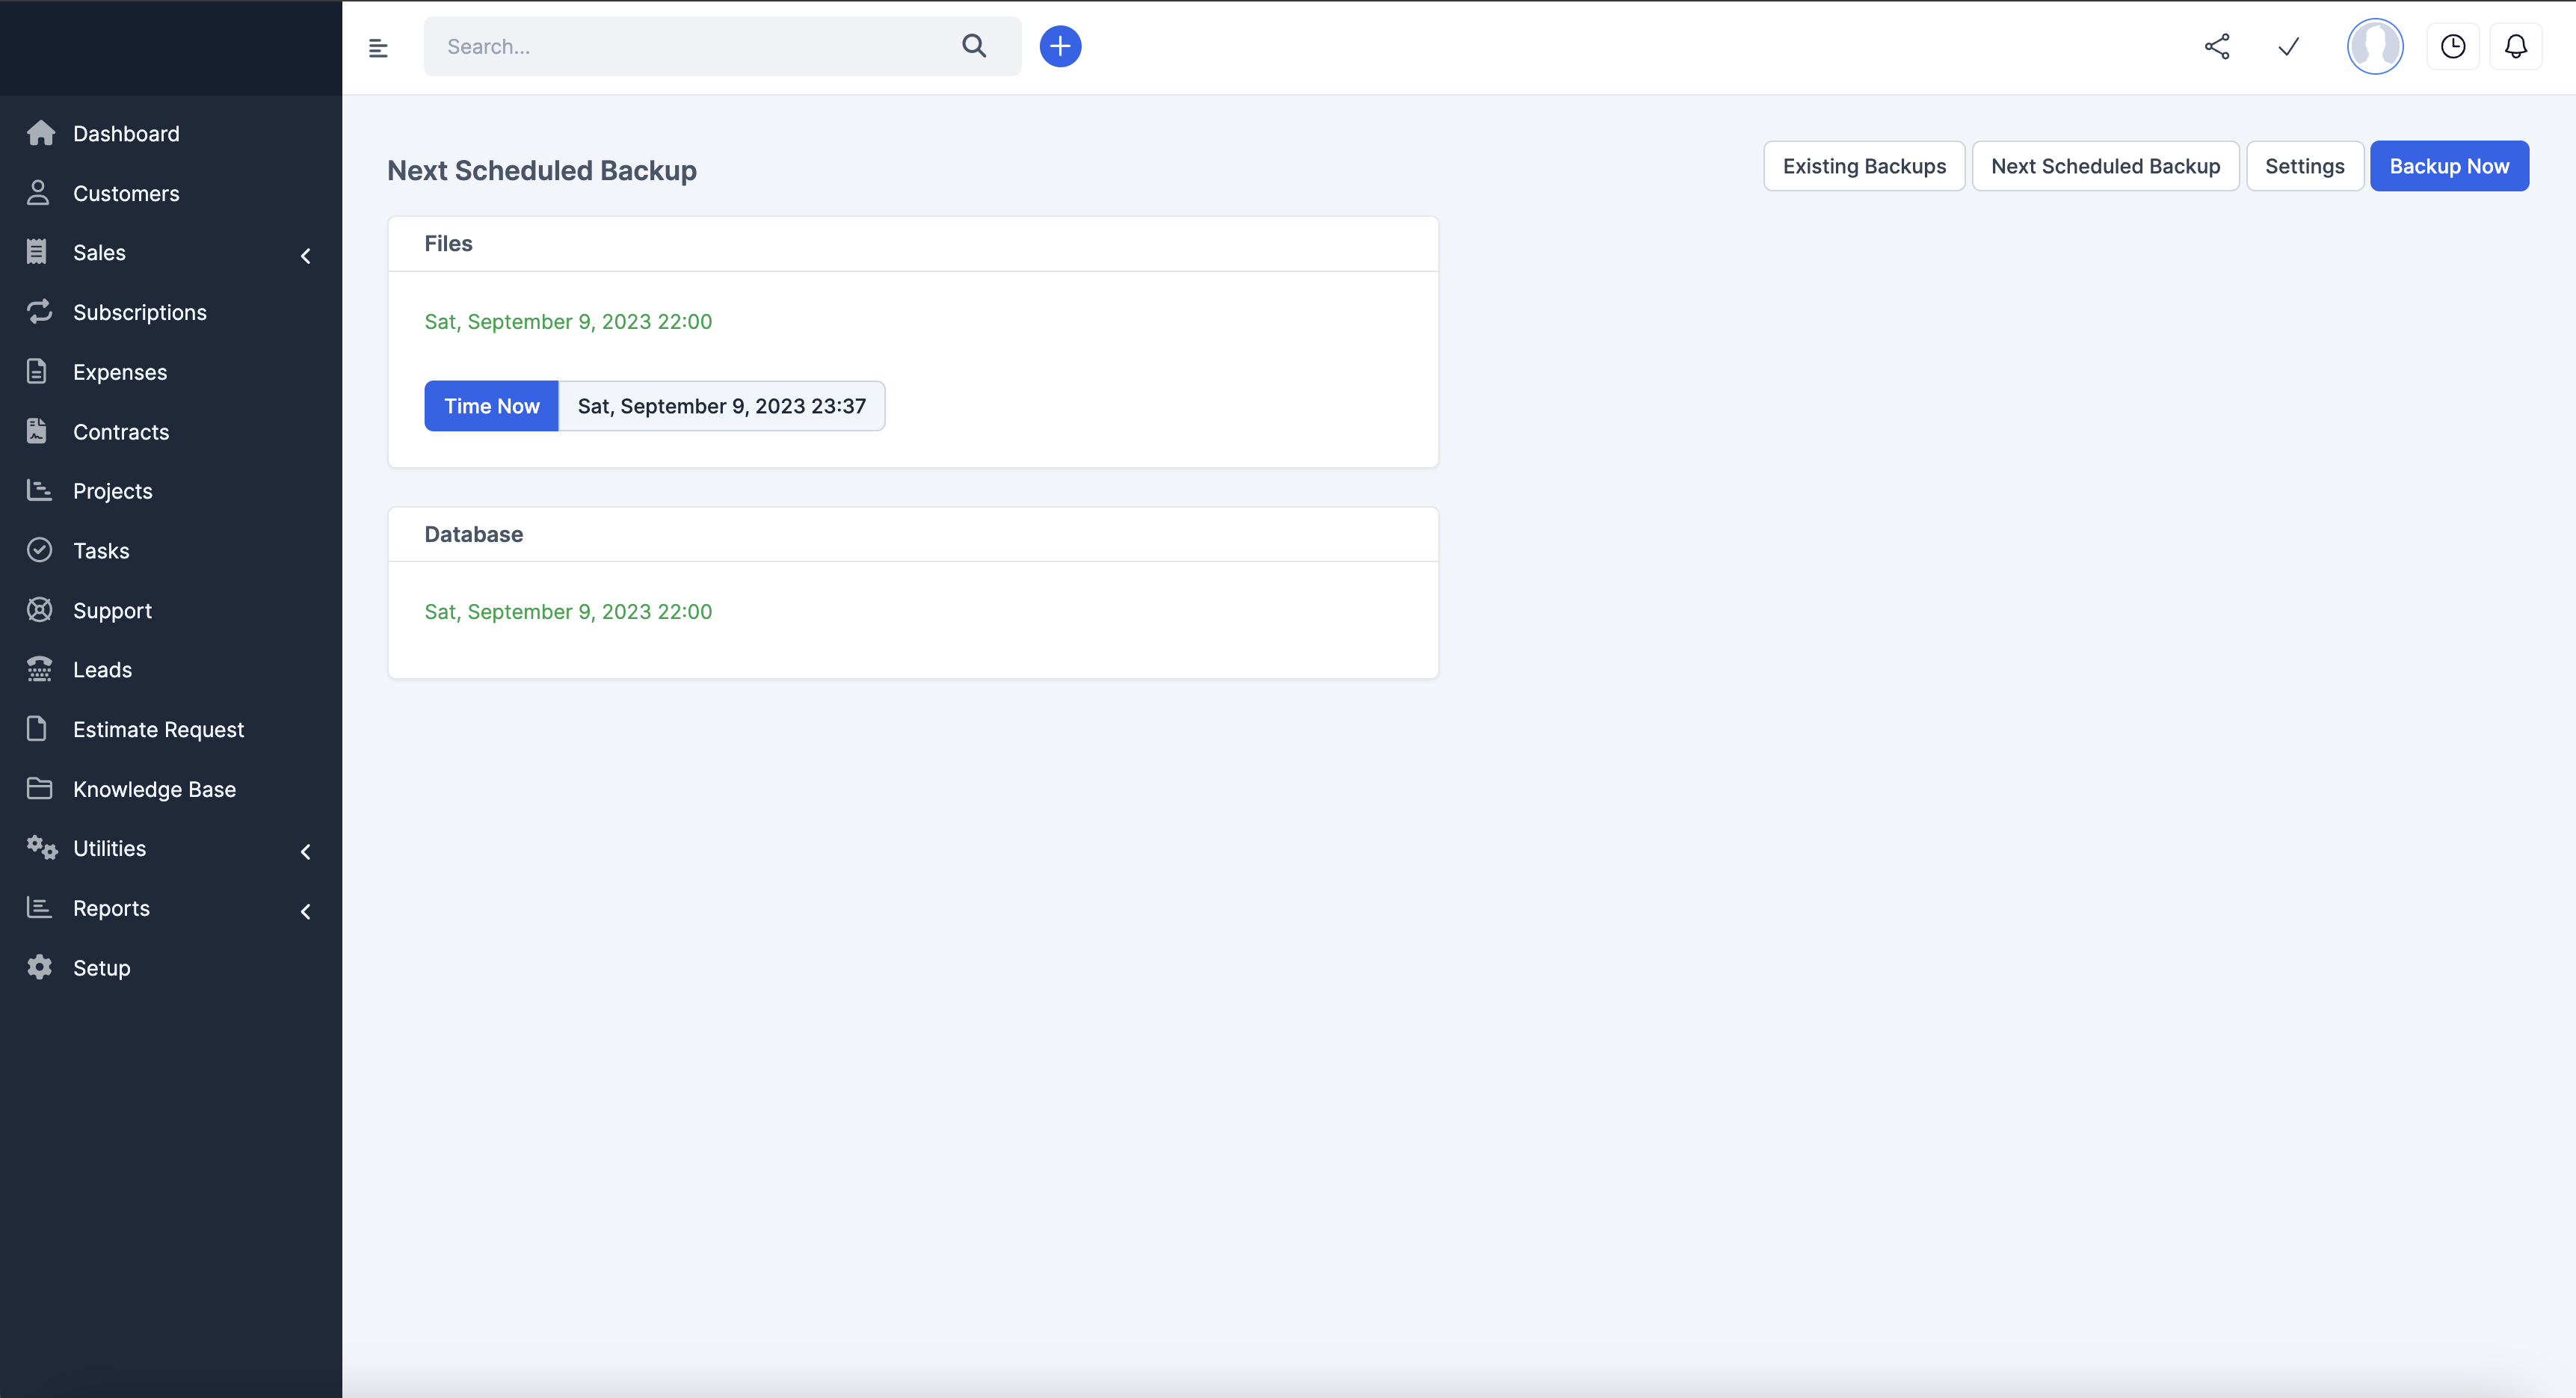Click the clock timers icon

pos(2453,46)
